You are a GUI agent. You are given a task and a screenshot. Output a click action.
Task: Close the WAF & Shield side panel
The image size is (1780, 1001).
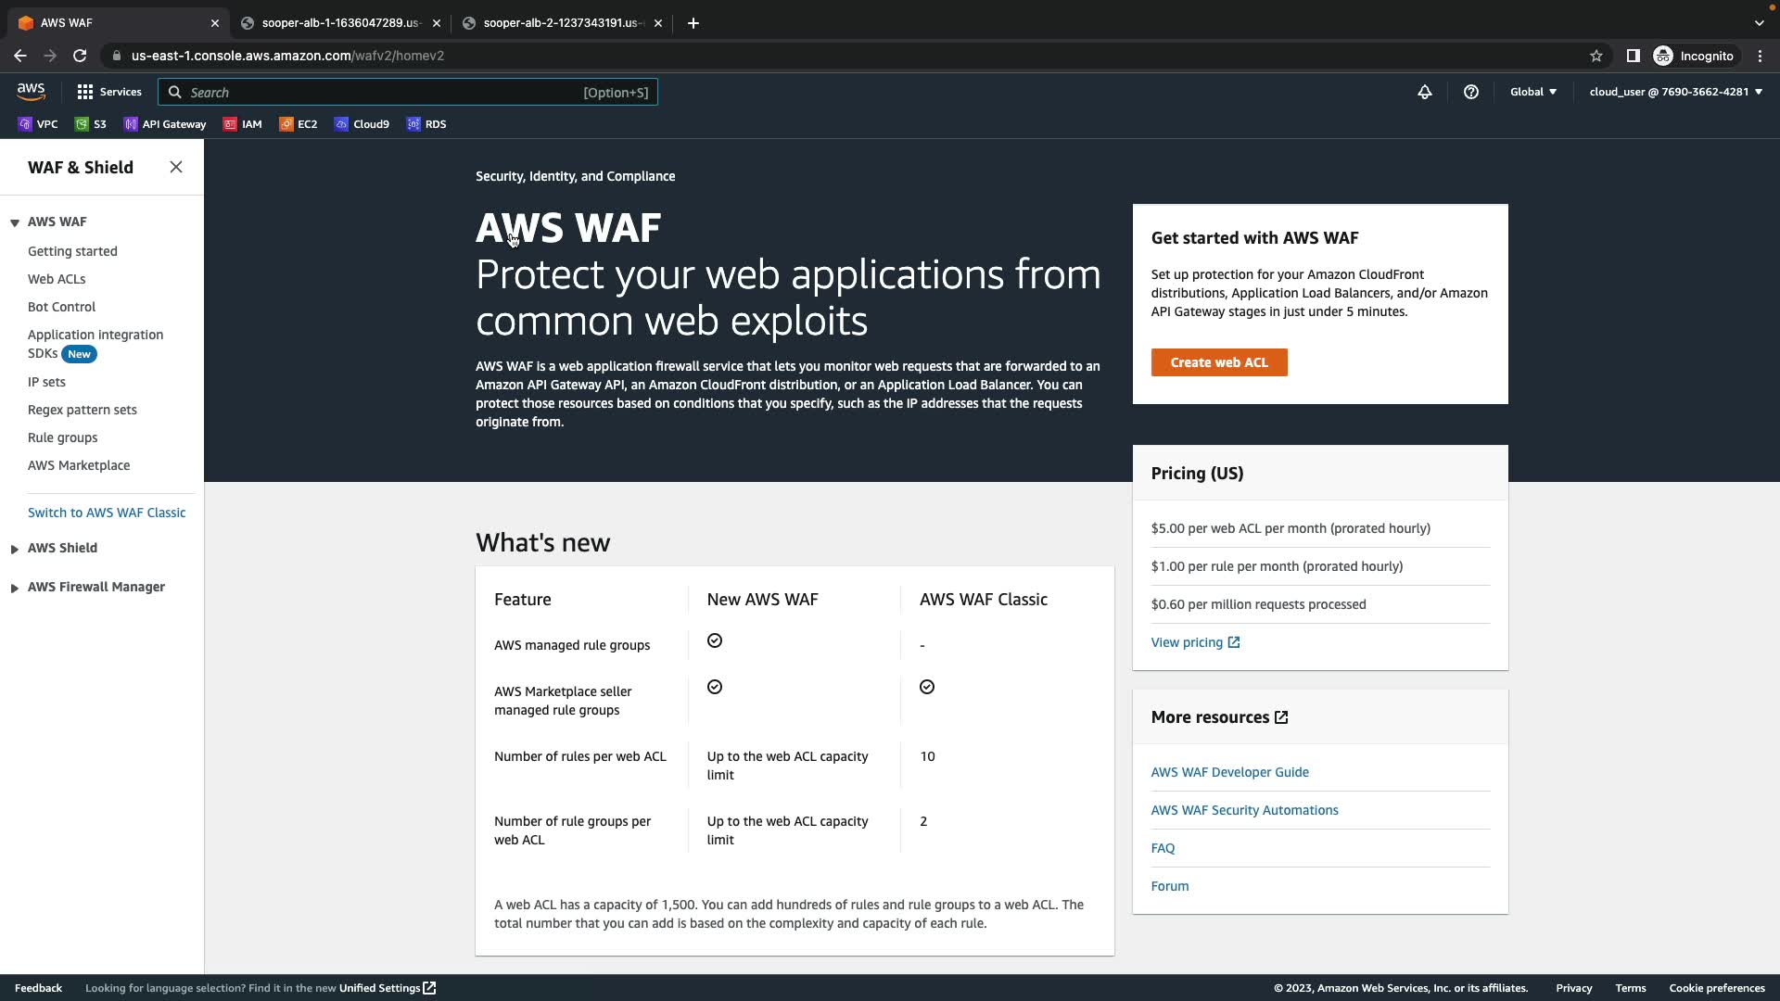click(176, 167)
